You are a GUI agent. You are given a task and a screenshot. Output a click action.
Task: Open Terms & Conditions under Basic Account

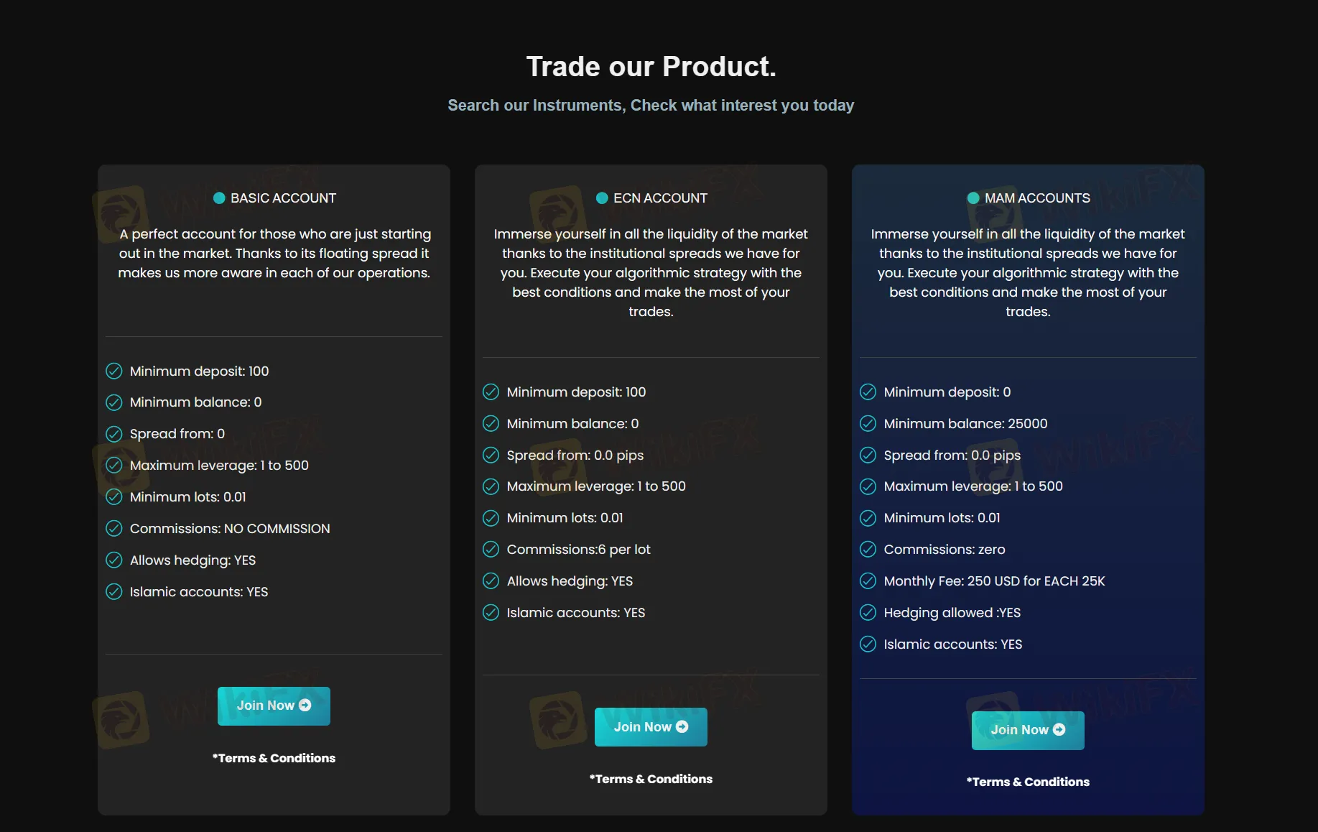point(274,757)
